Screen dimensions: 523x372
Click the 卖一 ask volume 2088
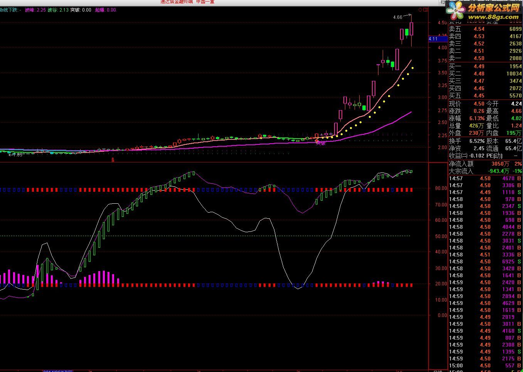pos(515,58)
